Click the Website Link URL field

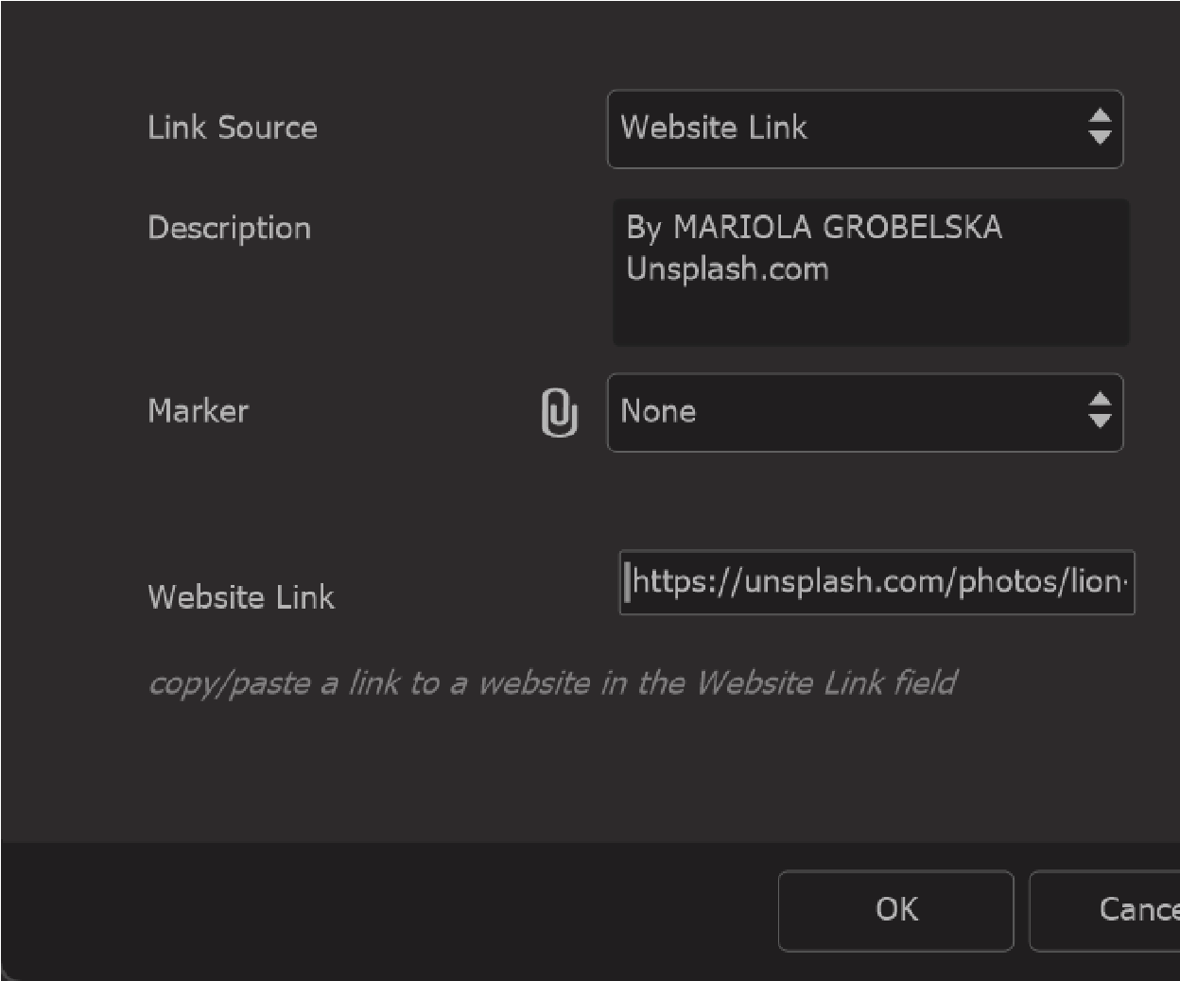pyautogui.click(x=876, y=582)
